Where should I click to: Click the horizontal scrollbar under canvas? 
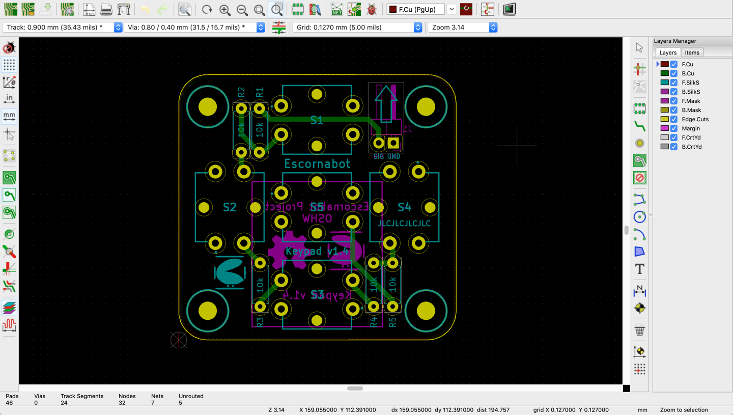point(355,388)
